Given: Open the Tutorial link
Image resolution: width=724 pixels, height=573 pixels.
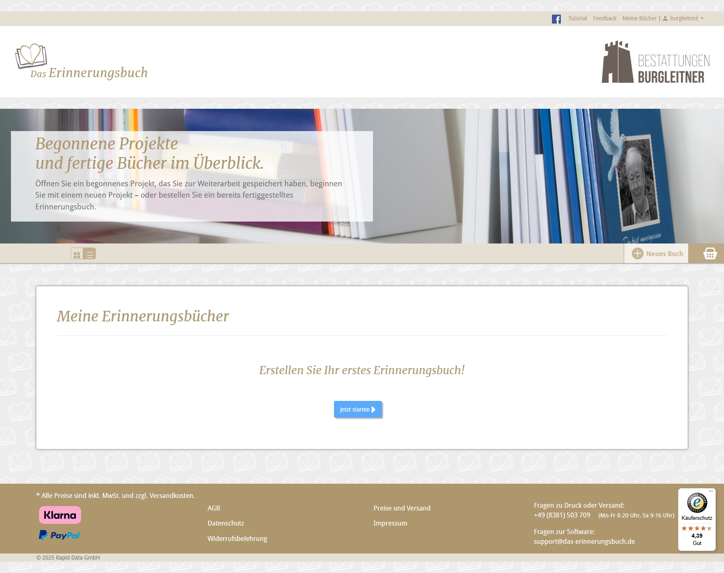Looking at the screenshot, I should [577, 18].
